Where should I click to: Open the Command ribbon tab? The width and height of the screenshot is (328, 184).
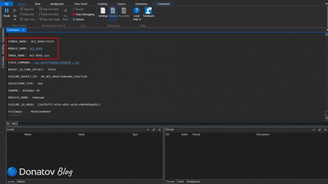point(164,4)
